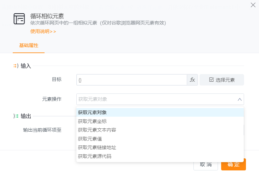259x172 pixels.
Task: Collapse the 元素操作 list with the chevron
Action: point(240,100)
